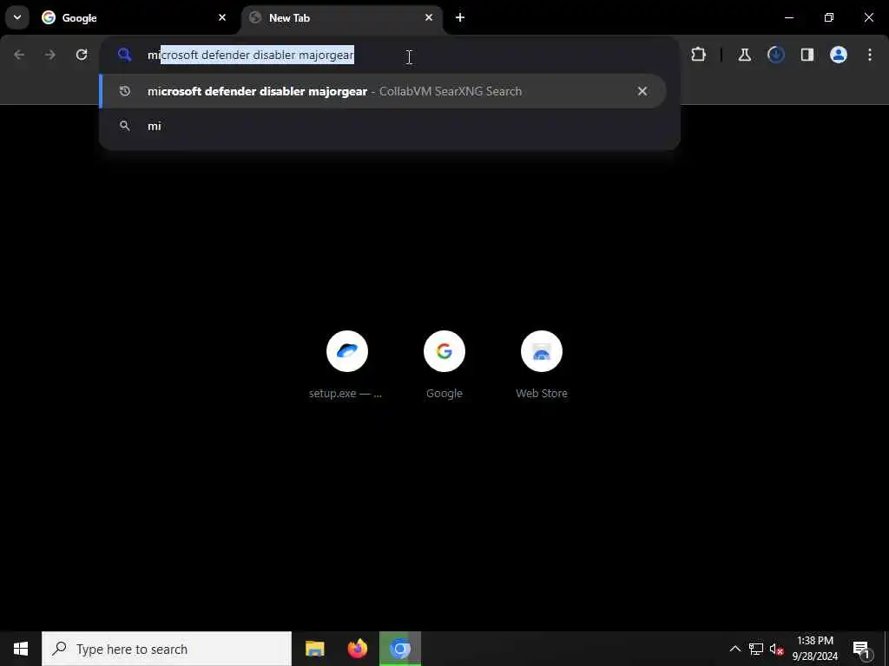The width and height of the screenshot is (889, 666).
Task: Open Chrome Labs flask icon
Action: (x=744, y=55)
